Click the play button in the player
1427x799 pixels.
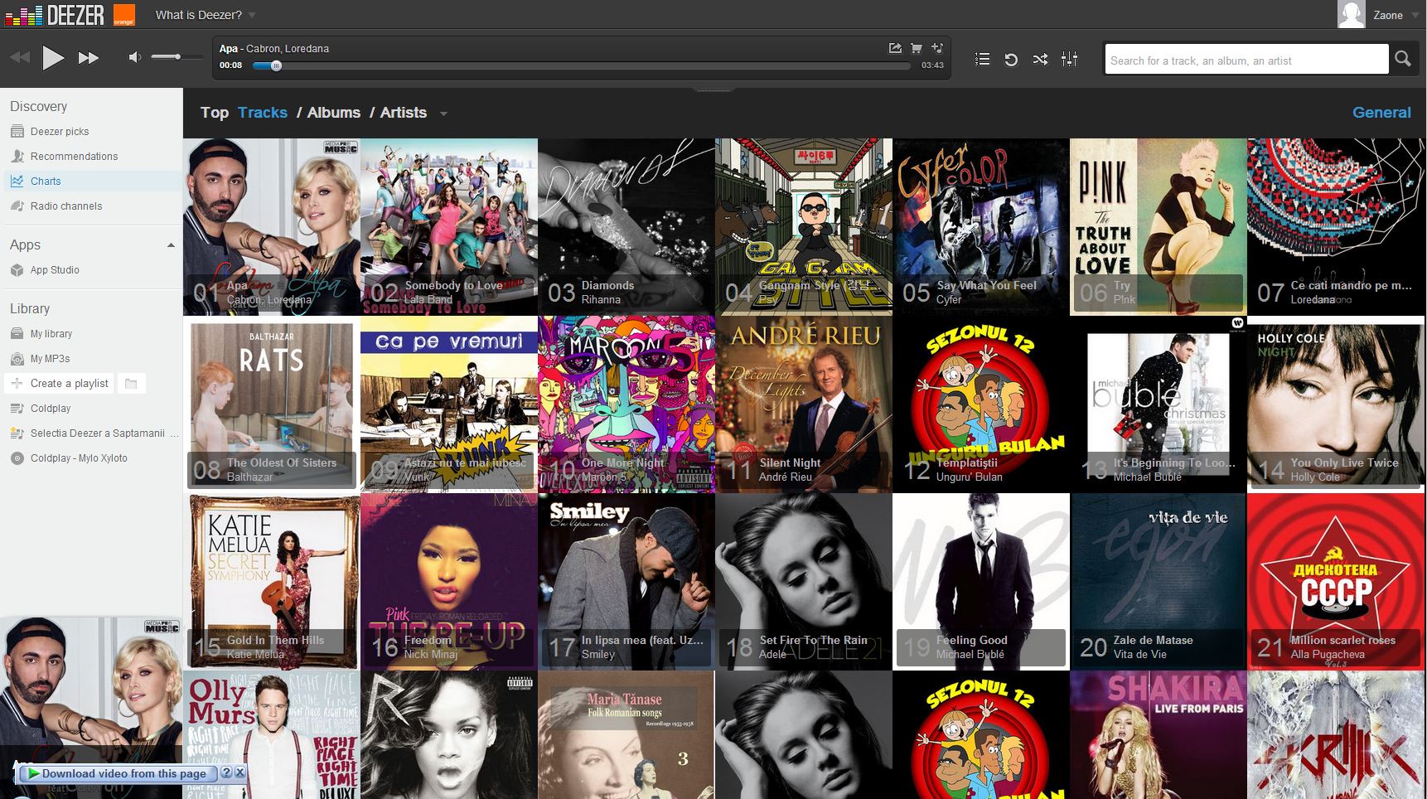(x=53, y=58)
